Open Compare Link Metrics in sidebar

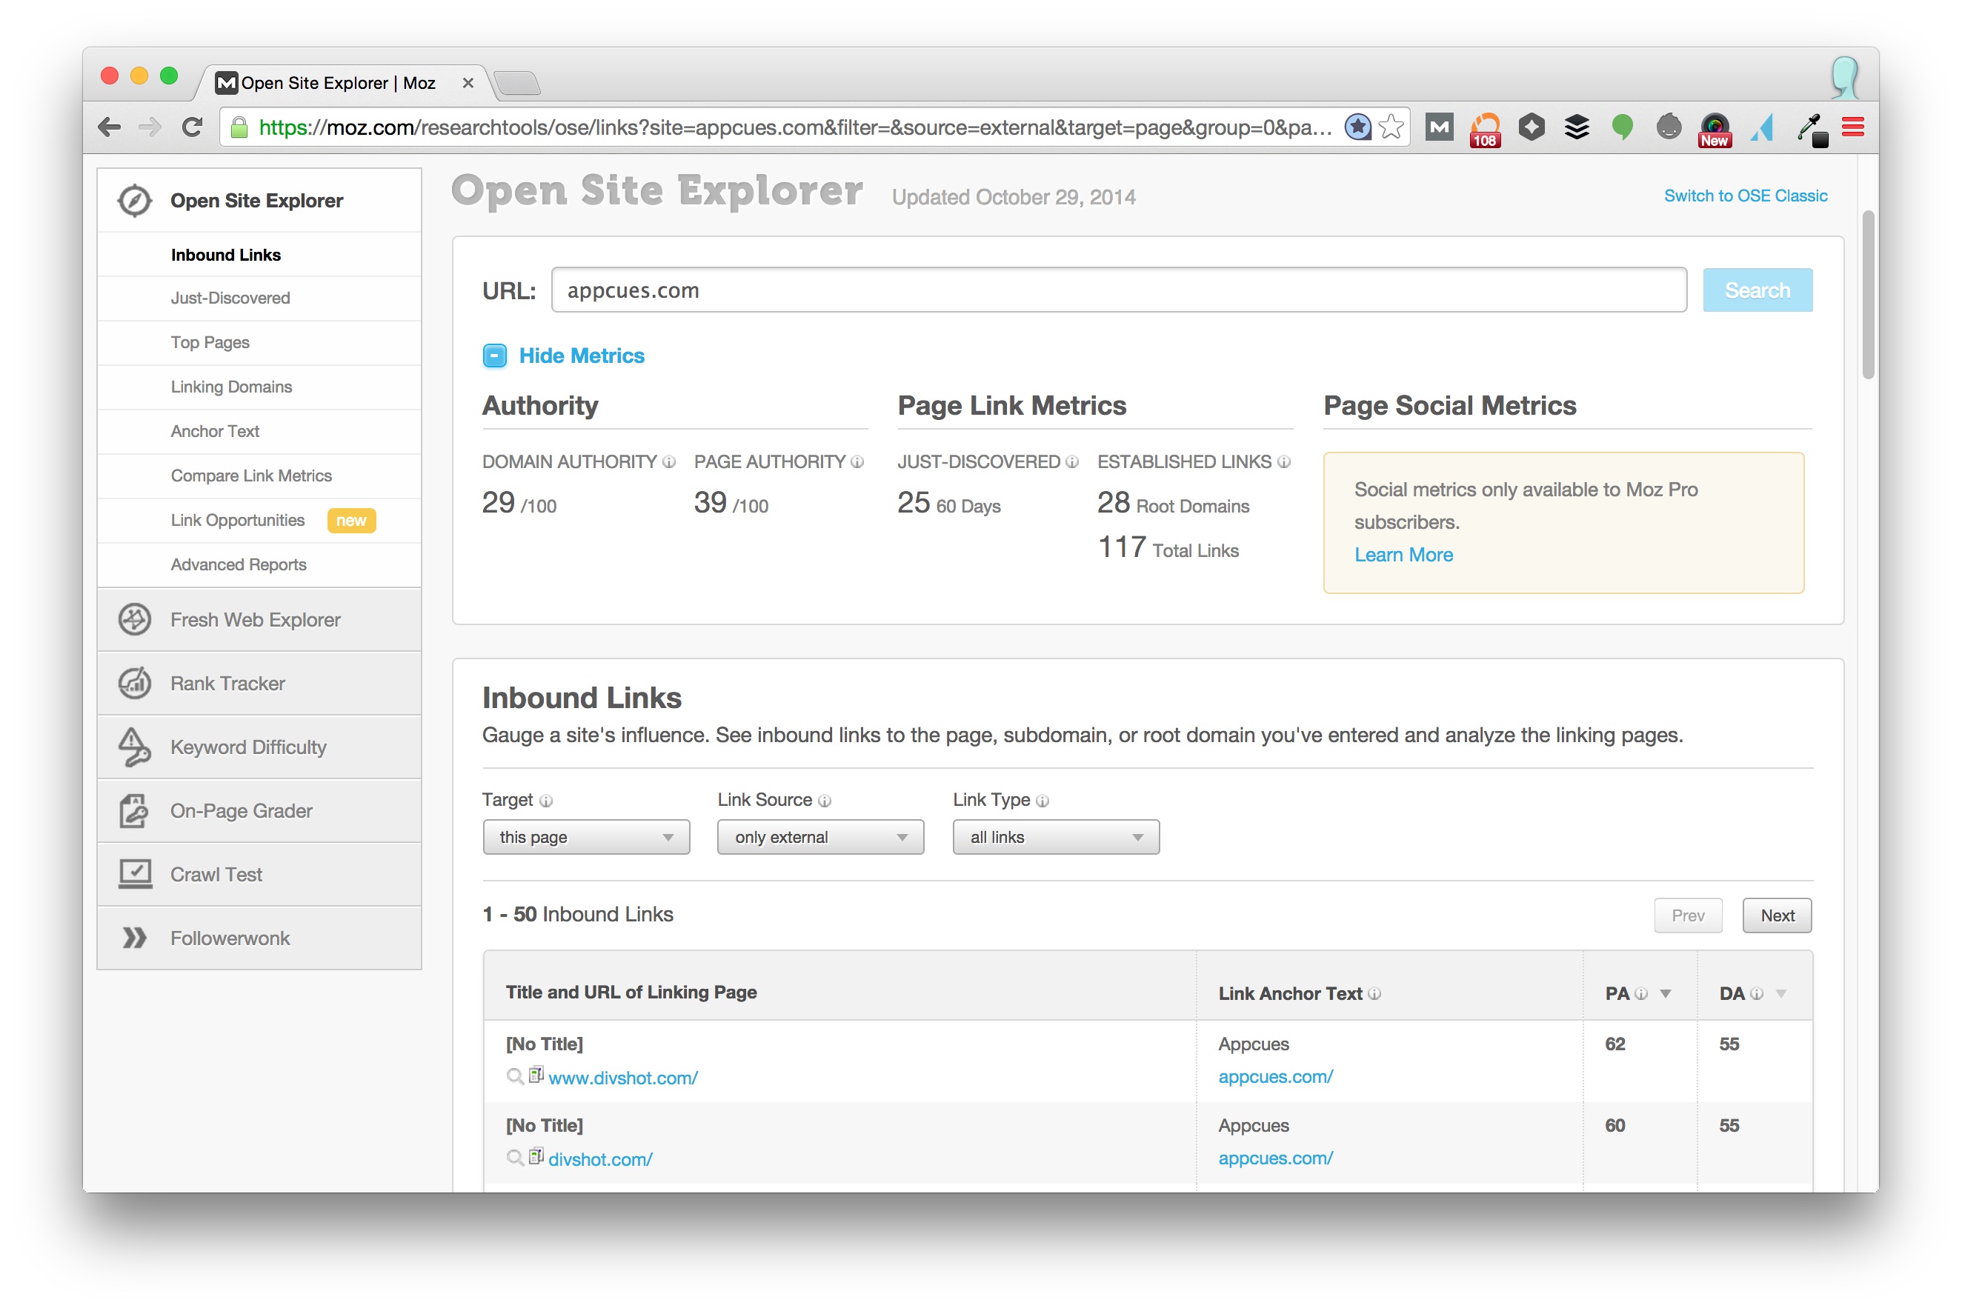pos(251,475)
